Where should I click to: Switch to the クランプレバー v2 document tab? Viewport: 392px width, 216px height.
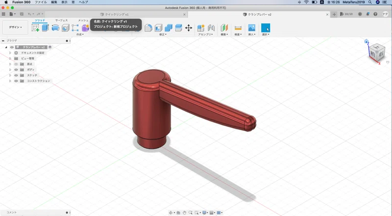[x=259, y=15]
